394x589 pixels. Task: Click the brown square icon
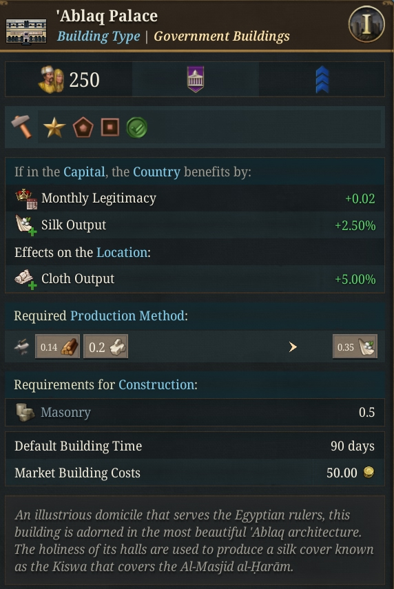click(x=110, y=127)
